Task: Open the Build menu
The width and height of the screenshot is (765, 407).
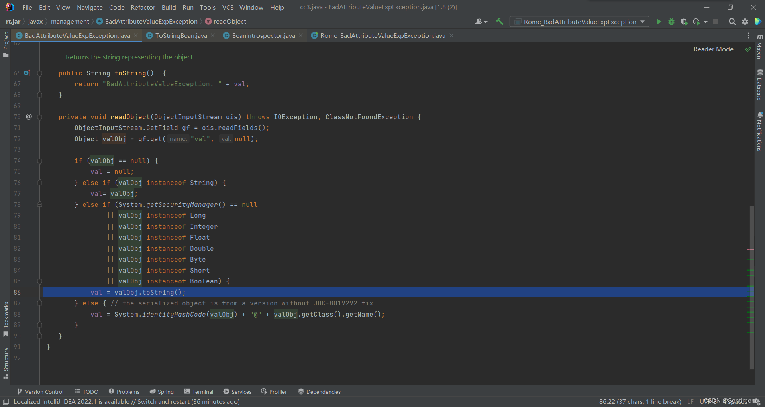Action: point(169,7)
